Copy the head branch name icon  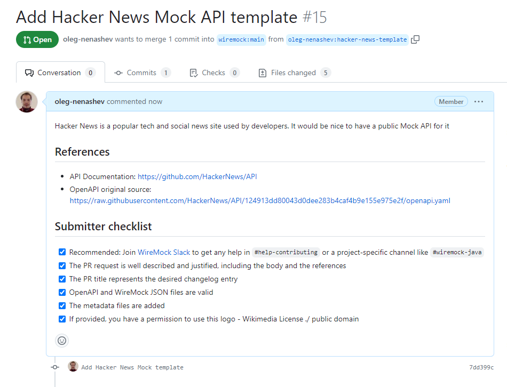tap(415, 39)
